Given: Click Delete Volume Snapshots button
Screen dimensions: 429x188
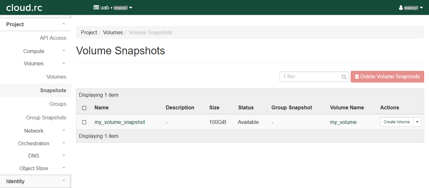Looking at the screenshot, I should point(387,77).
